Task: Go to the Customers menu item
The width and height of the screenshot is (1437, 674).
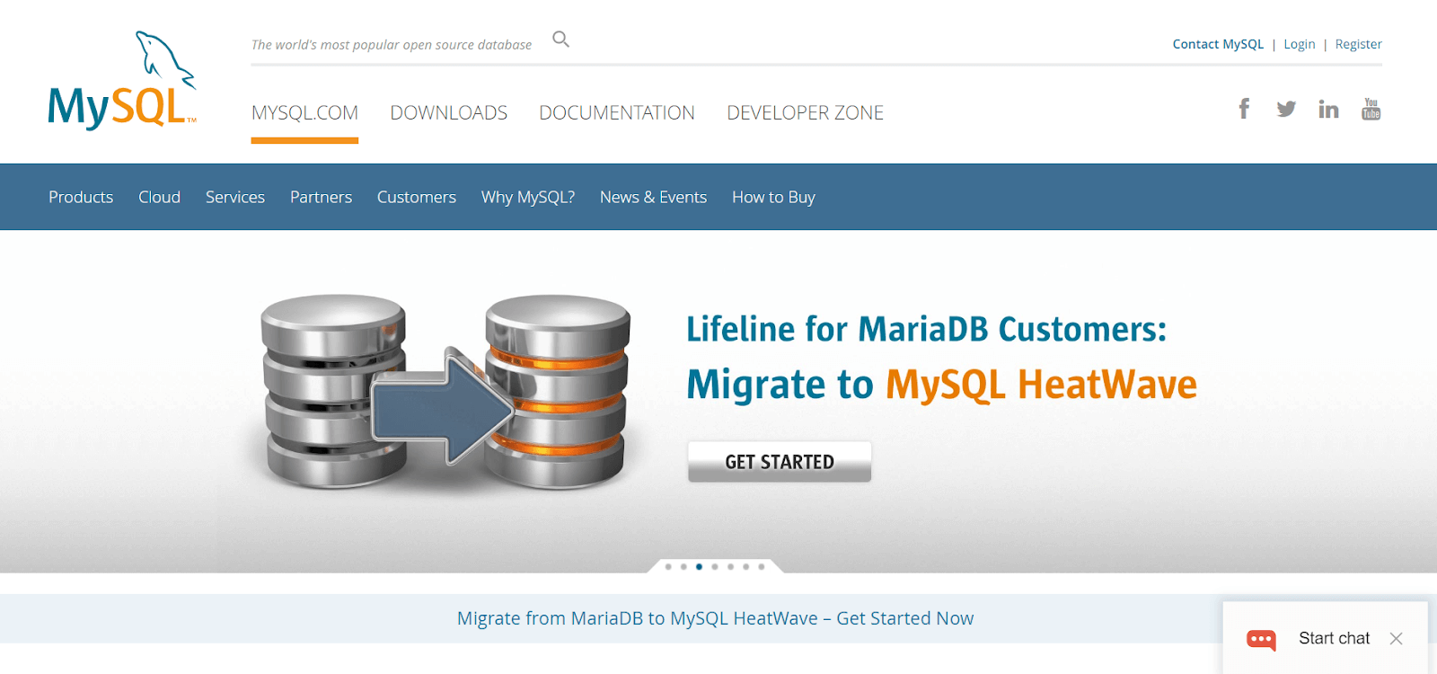Action: pyautogui.click(x=417, y=197)
